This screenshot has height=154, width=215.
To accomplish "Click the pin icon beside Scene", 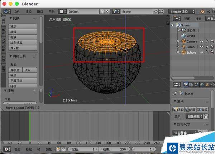I will [x=175, y=93].
